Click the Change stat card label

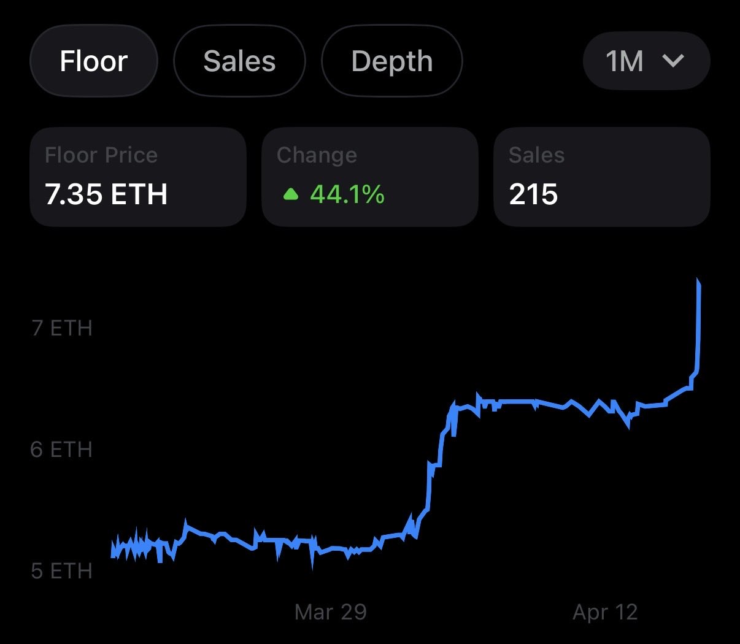click(317, 155)
